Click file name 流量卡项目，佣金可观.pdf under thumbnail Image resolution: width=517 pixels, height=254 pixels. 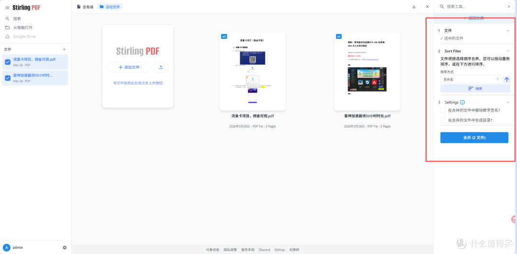click(252, 116)
